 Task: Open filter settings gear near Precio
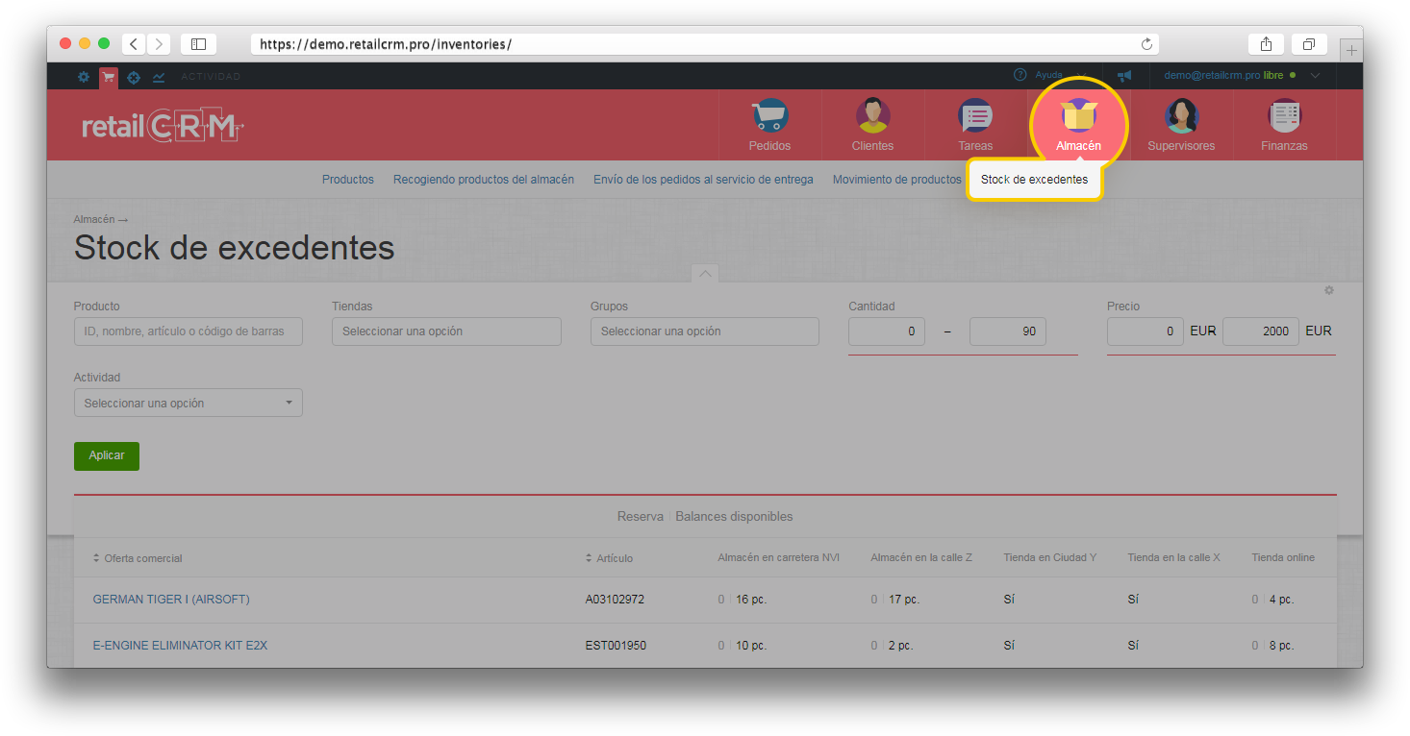coord(1329,290)
